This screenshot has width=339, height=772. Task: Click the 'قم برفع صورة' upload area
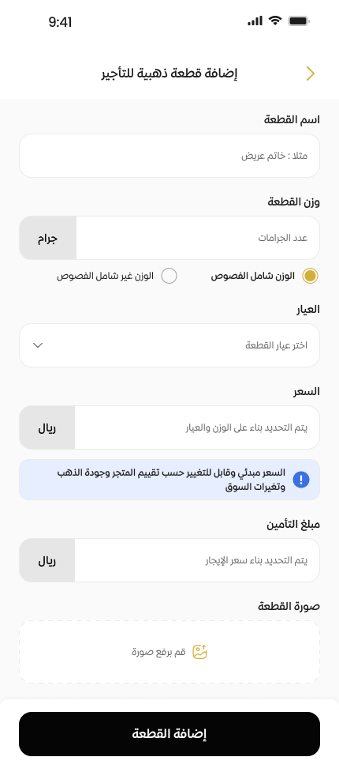coord(169,652)
